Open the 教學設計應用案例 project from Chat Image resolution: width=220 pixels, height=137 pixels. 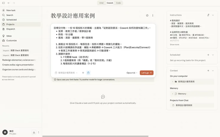pos(192,105)
